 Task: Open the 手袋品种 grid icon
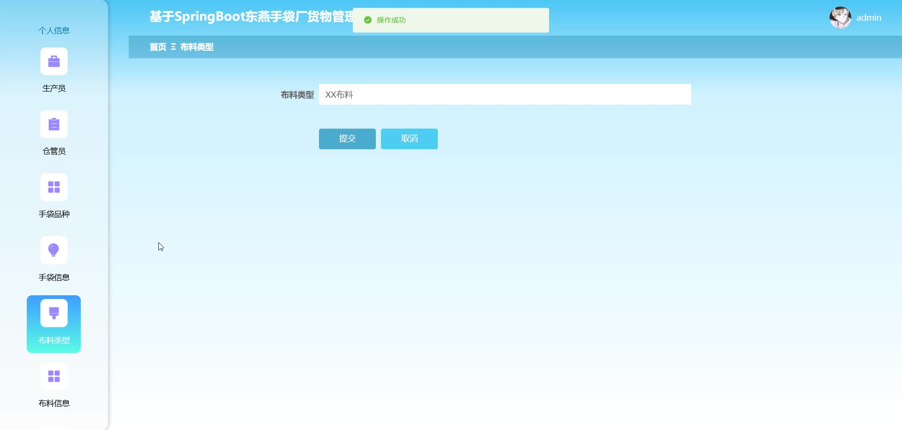pyautogui.click(x=54, y=187)
